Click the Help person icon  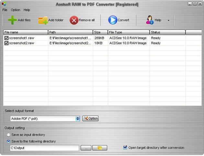click(x=150, y=20)
